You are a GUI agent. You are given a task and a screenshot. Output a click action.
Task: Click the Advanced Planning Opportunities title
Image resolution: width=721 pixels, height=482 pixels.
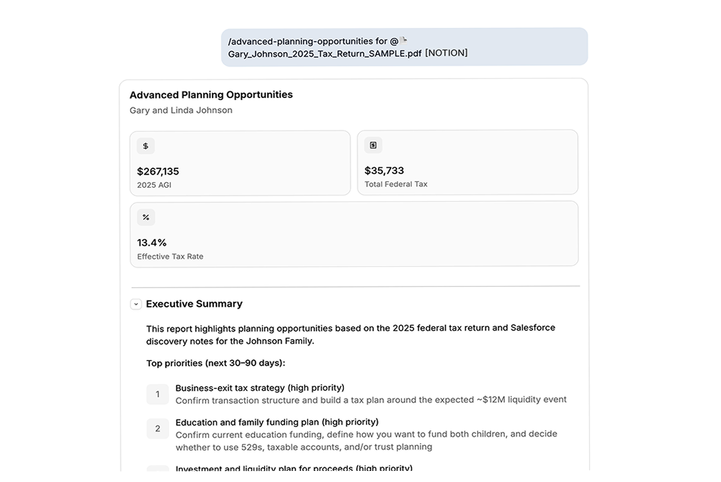[211, 95]
